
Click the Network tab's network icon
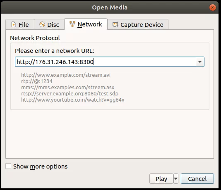click(72, 24)
